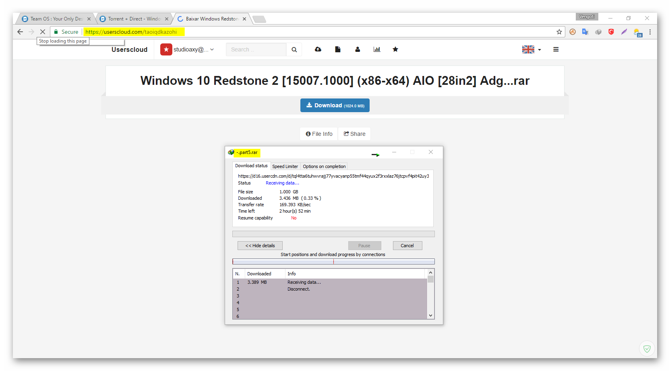Open the Download status tab
The image size is (670, 371).
pos(251,166)
